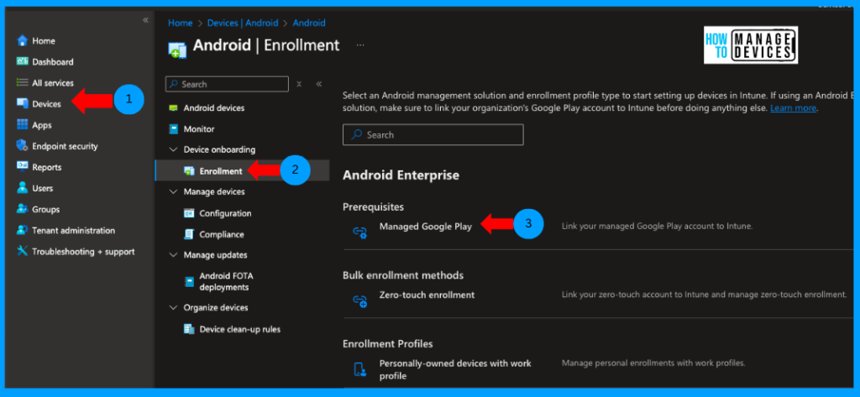Click the Managed Google Play link icon
The height and width of the screenshot is (397, 860).
point(359,232)
